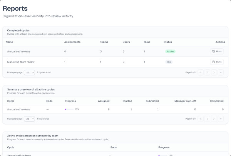Go to last page in Summary overview table
Image resolution: width=231 pixels, height=156 pixels.
click(221, 119)
